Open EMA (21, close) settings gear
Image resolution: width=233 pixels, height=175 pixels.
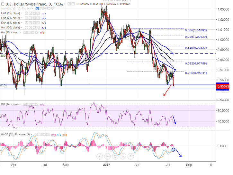click(30, 18)
